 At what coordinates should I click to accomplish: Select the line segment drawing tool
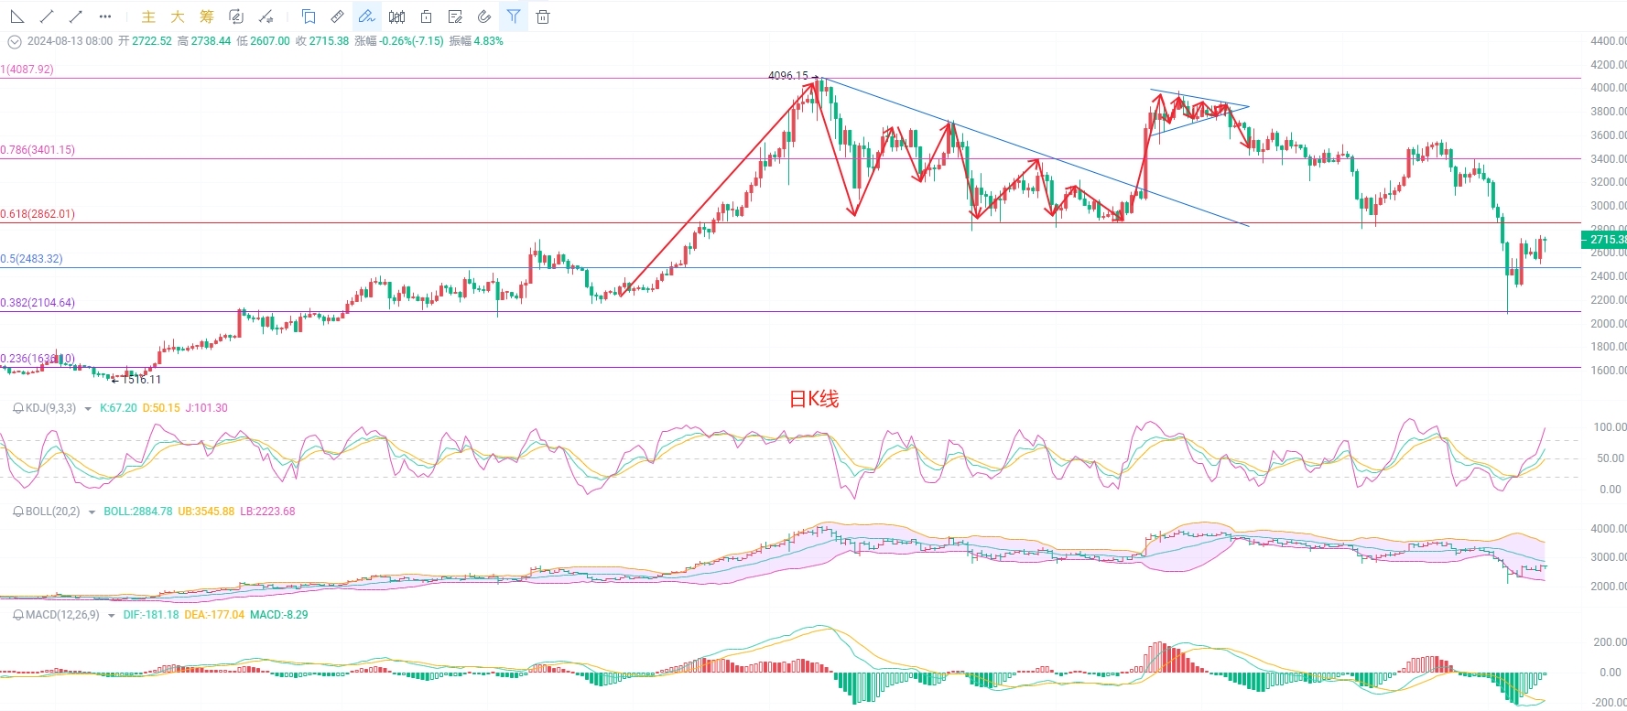click(x=47, y=16)
